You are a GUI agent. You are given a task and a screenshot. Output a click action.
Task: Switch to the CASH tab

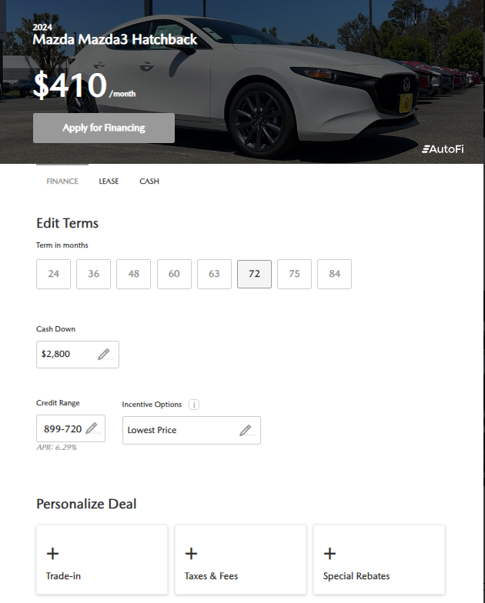(x=149, y=182)
